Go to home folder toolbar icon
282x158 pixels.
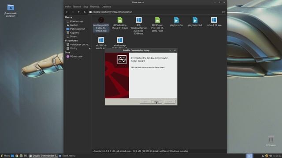coord(85,12)
